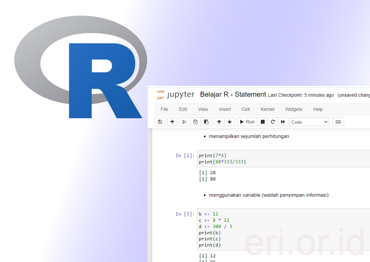Open the Widgets menu
This screenshot has width=370, height=262.
[x=294, y=109]
